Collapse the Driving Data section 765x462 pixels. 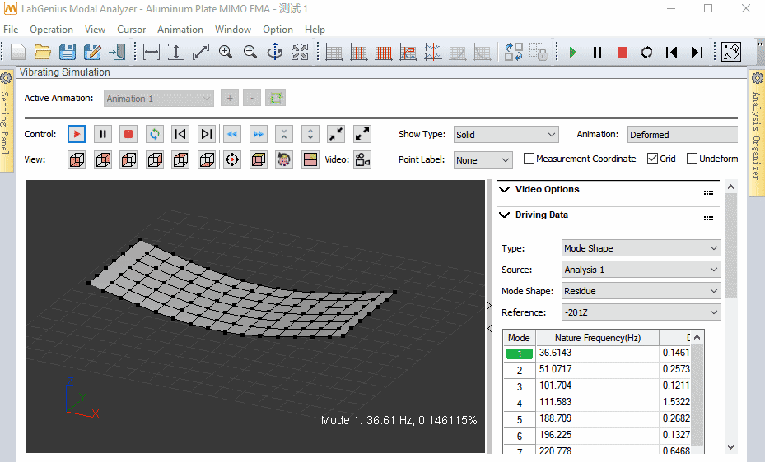point(505,215)
